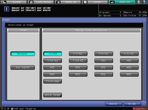Click the Mémoire 99.400% readout
148x110 pixels.
(x=135, y=13)
